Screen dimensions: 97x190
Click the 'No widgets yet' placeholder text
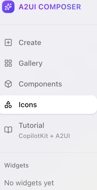(29, 183)
